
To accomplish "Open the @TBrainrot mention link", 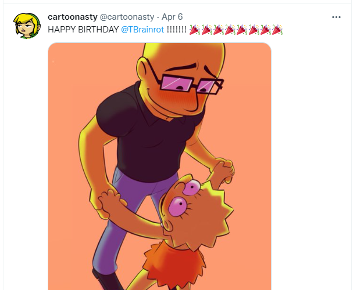I will pos(142,30).
